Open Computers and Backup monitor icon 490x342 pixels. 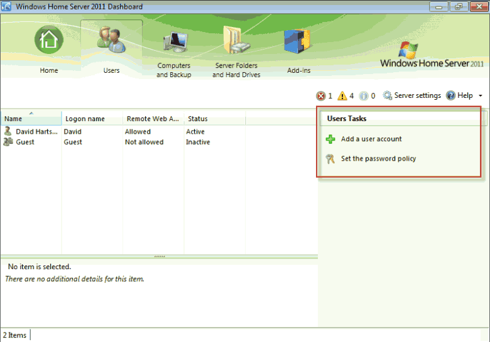coord(175,42)
